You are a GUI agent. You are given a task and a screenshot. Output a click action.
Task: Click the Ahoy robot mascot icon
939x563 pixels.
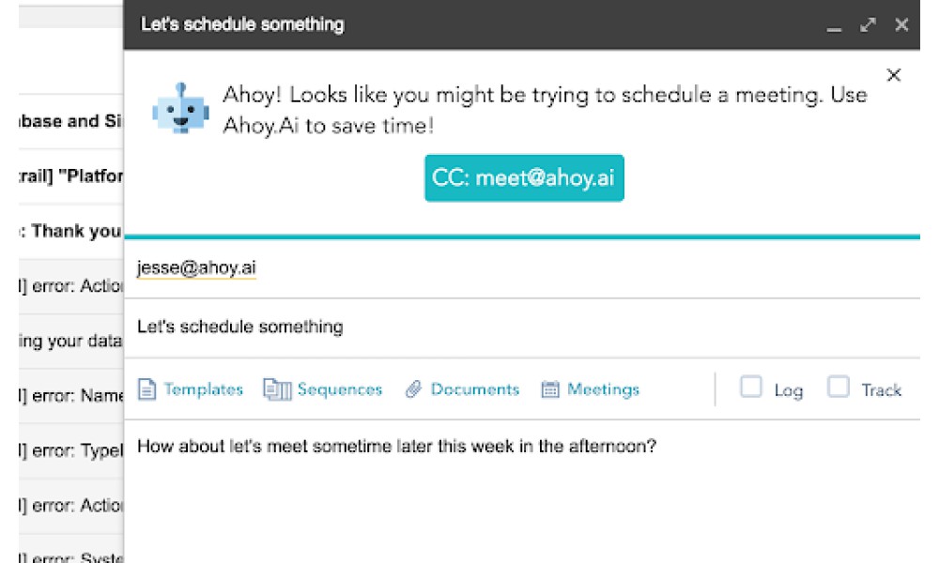click(x=181, y=108)
